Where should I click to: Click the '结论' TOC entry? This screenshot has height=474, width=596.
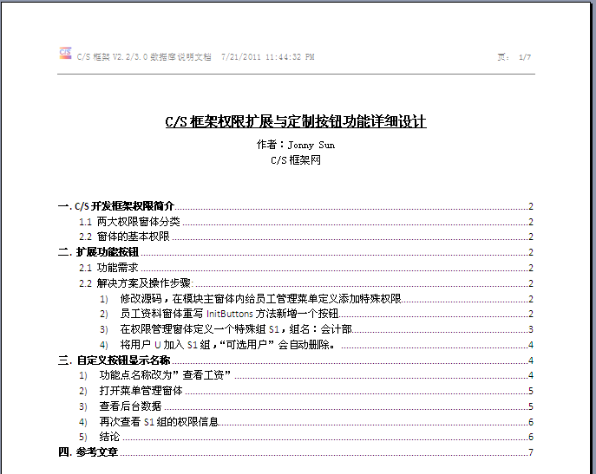tap(110, 437)
